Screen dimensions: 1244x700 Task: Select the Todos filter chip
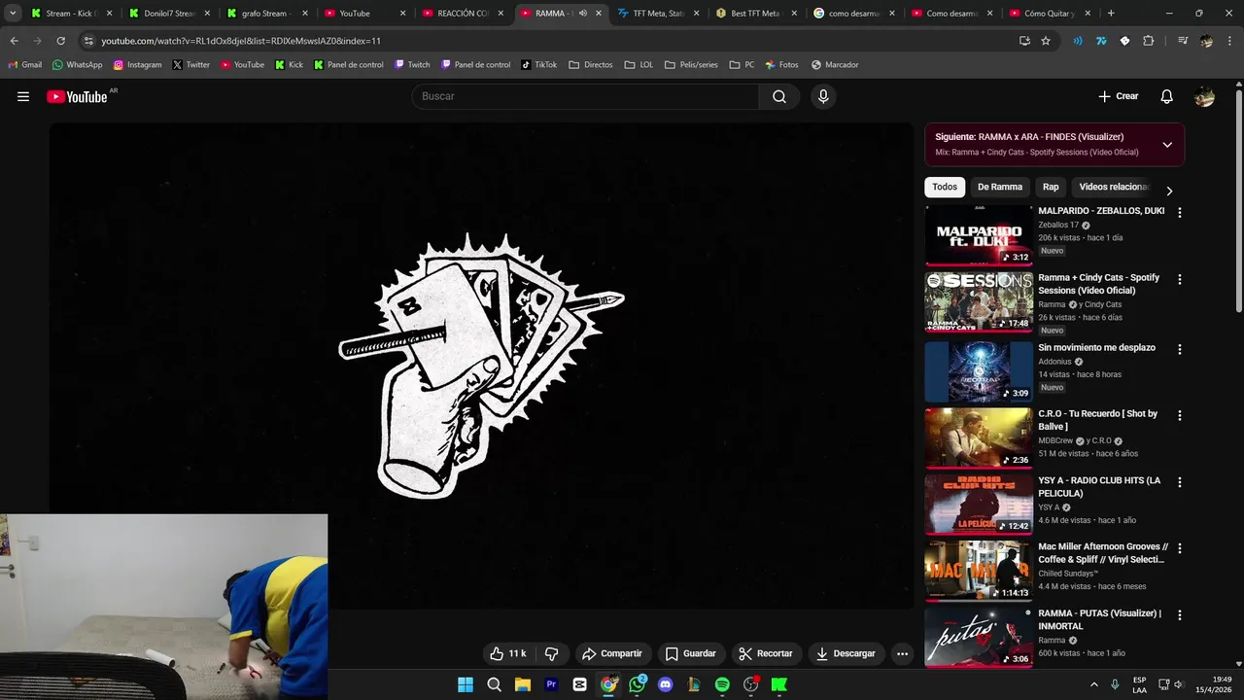point(945,187)
